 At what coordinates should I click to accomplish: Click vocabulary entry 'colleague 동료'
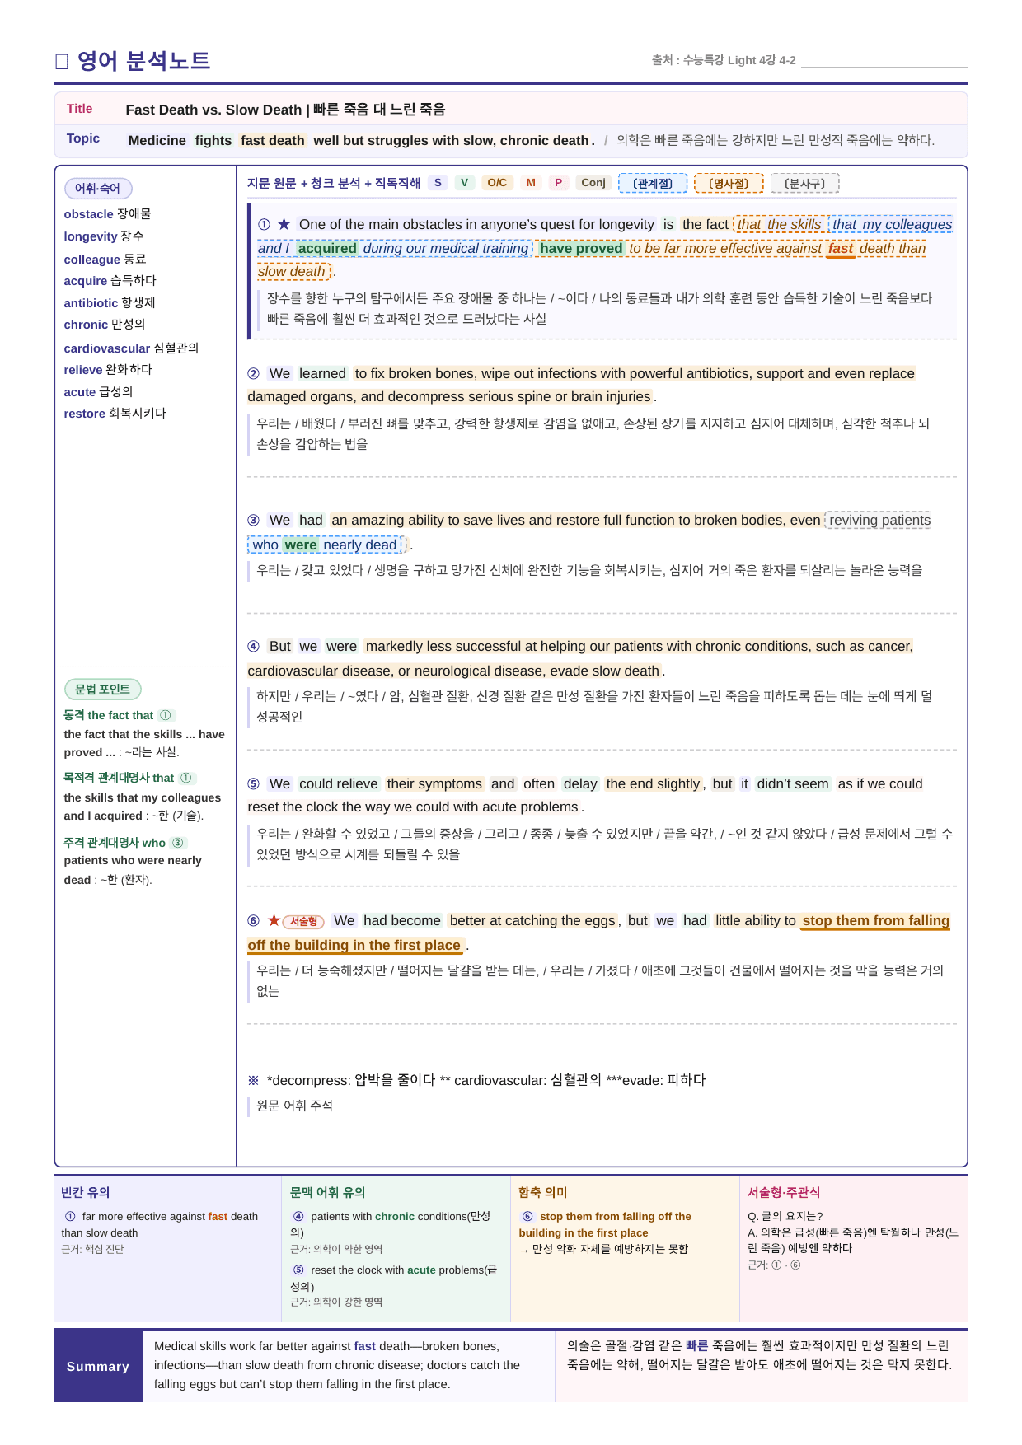tap(105, 260)
